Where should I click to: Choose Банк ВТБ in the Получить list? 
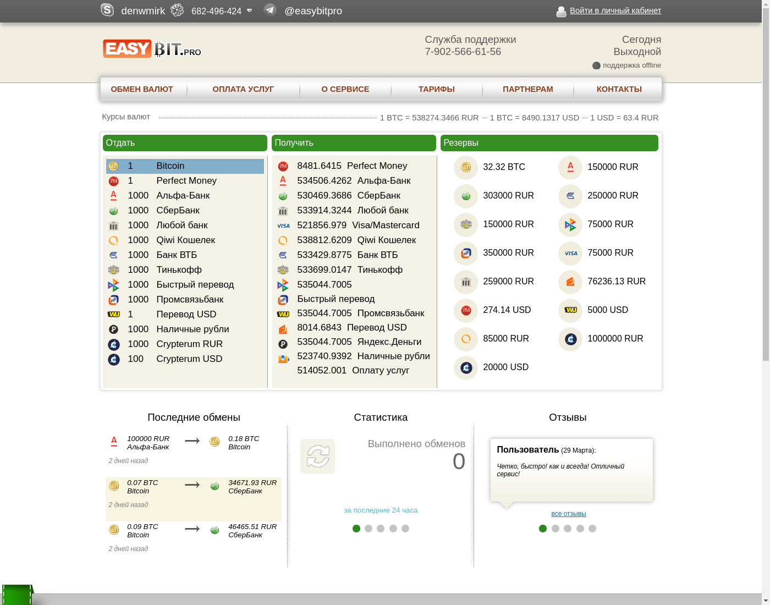coord(353,255)
